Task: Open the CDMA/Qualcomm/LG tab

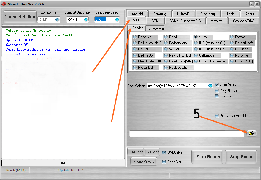Action: click(x=185, y=21)
